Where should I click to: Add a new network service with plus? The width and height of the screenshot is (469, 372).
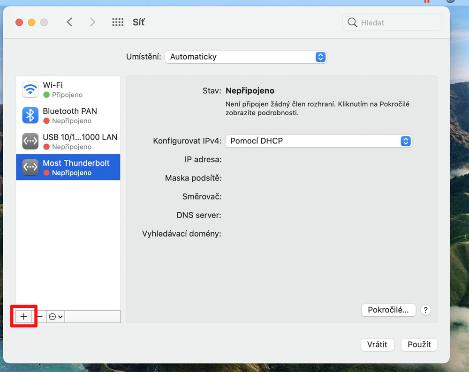pyautogui.click(x=23, y=317)
